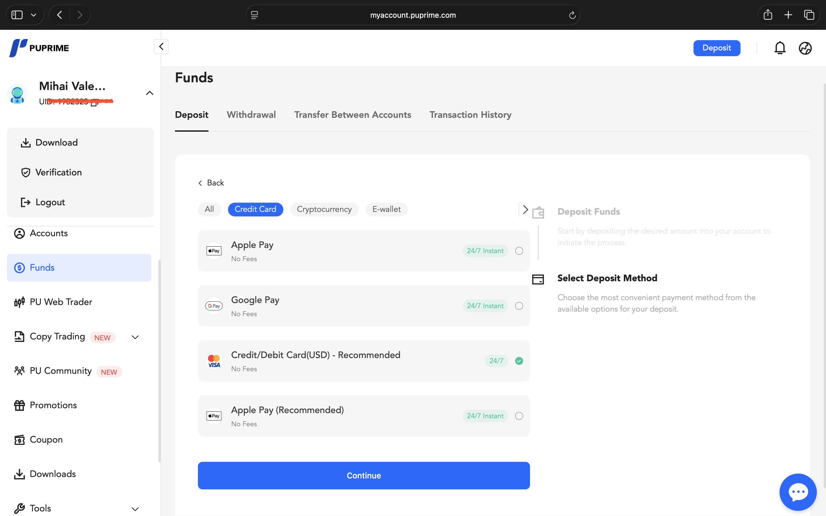
Task: Filter payment methods by All
Action: click(x=209, y=209)
